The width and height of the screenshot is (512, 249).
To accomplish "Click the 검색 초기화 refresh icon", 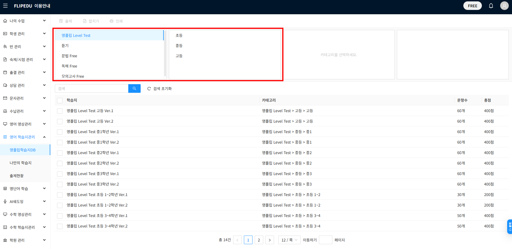I will pyautogui.click(x=149, y=89).
